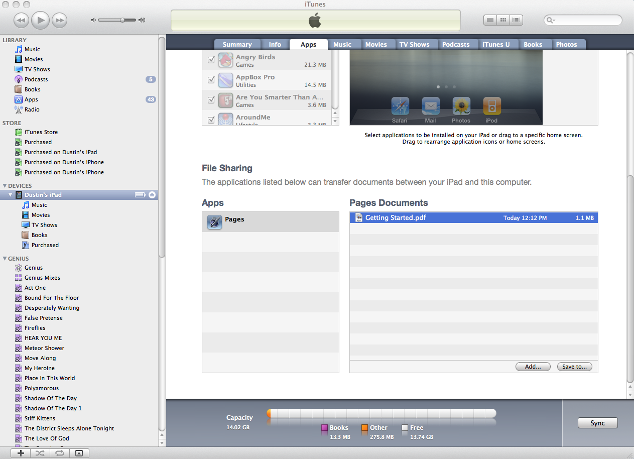Click the Sync button

point(597,423)
